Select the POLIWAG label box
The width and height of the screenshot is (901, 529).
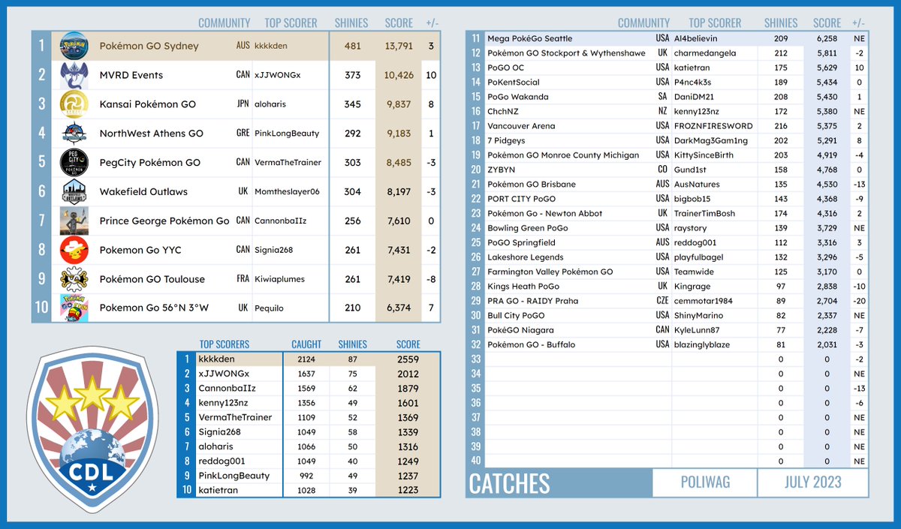click(704, 482)
